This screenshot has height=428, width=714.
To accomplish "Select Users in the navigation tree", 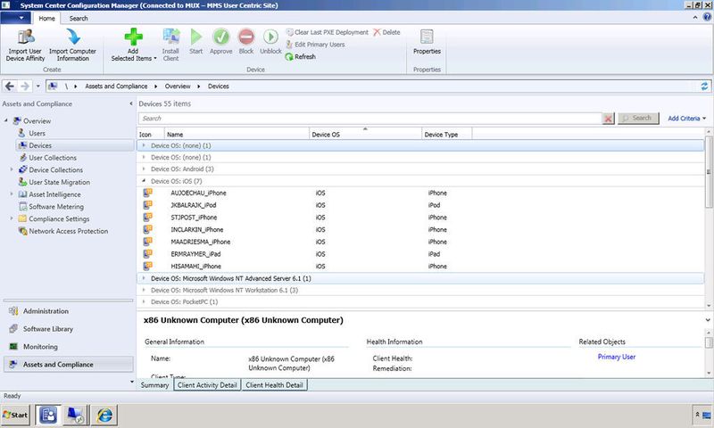I will click(37, 133).
